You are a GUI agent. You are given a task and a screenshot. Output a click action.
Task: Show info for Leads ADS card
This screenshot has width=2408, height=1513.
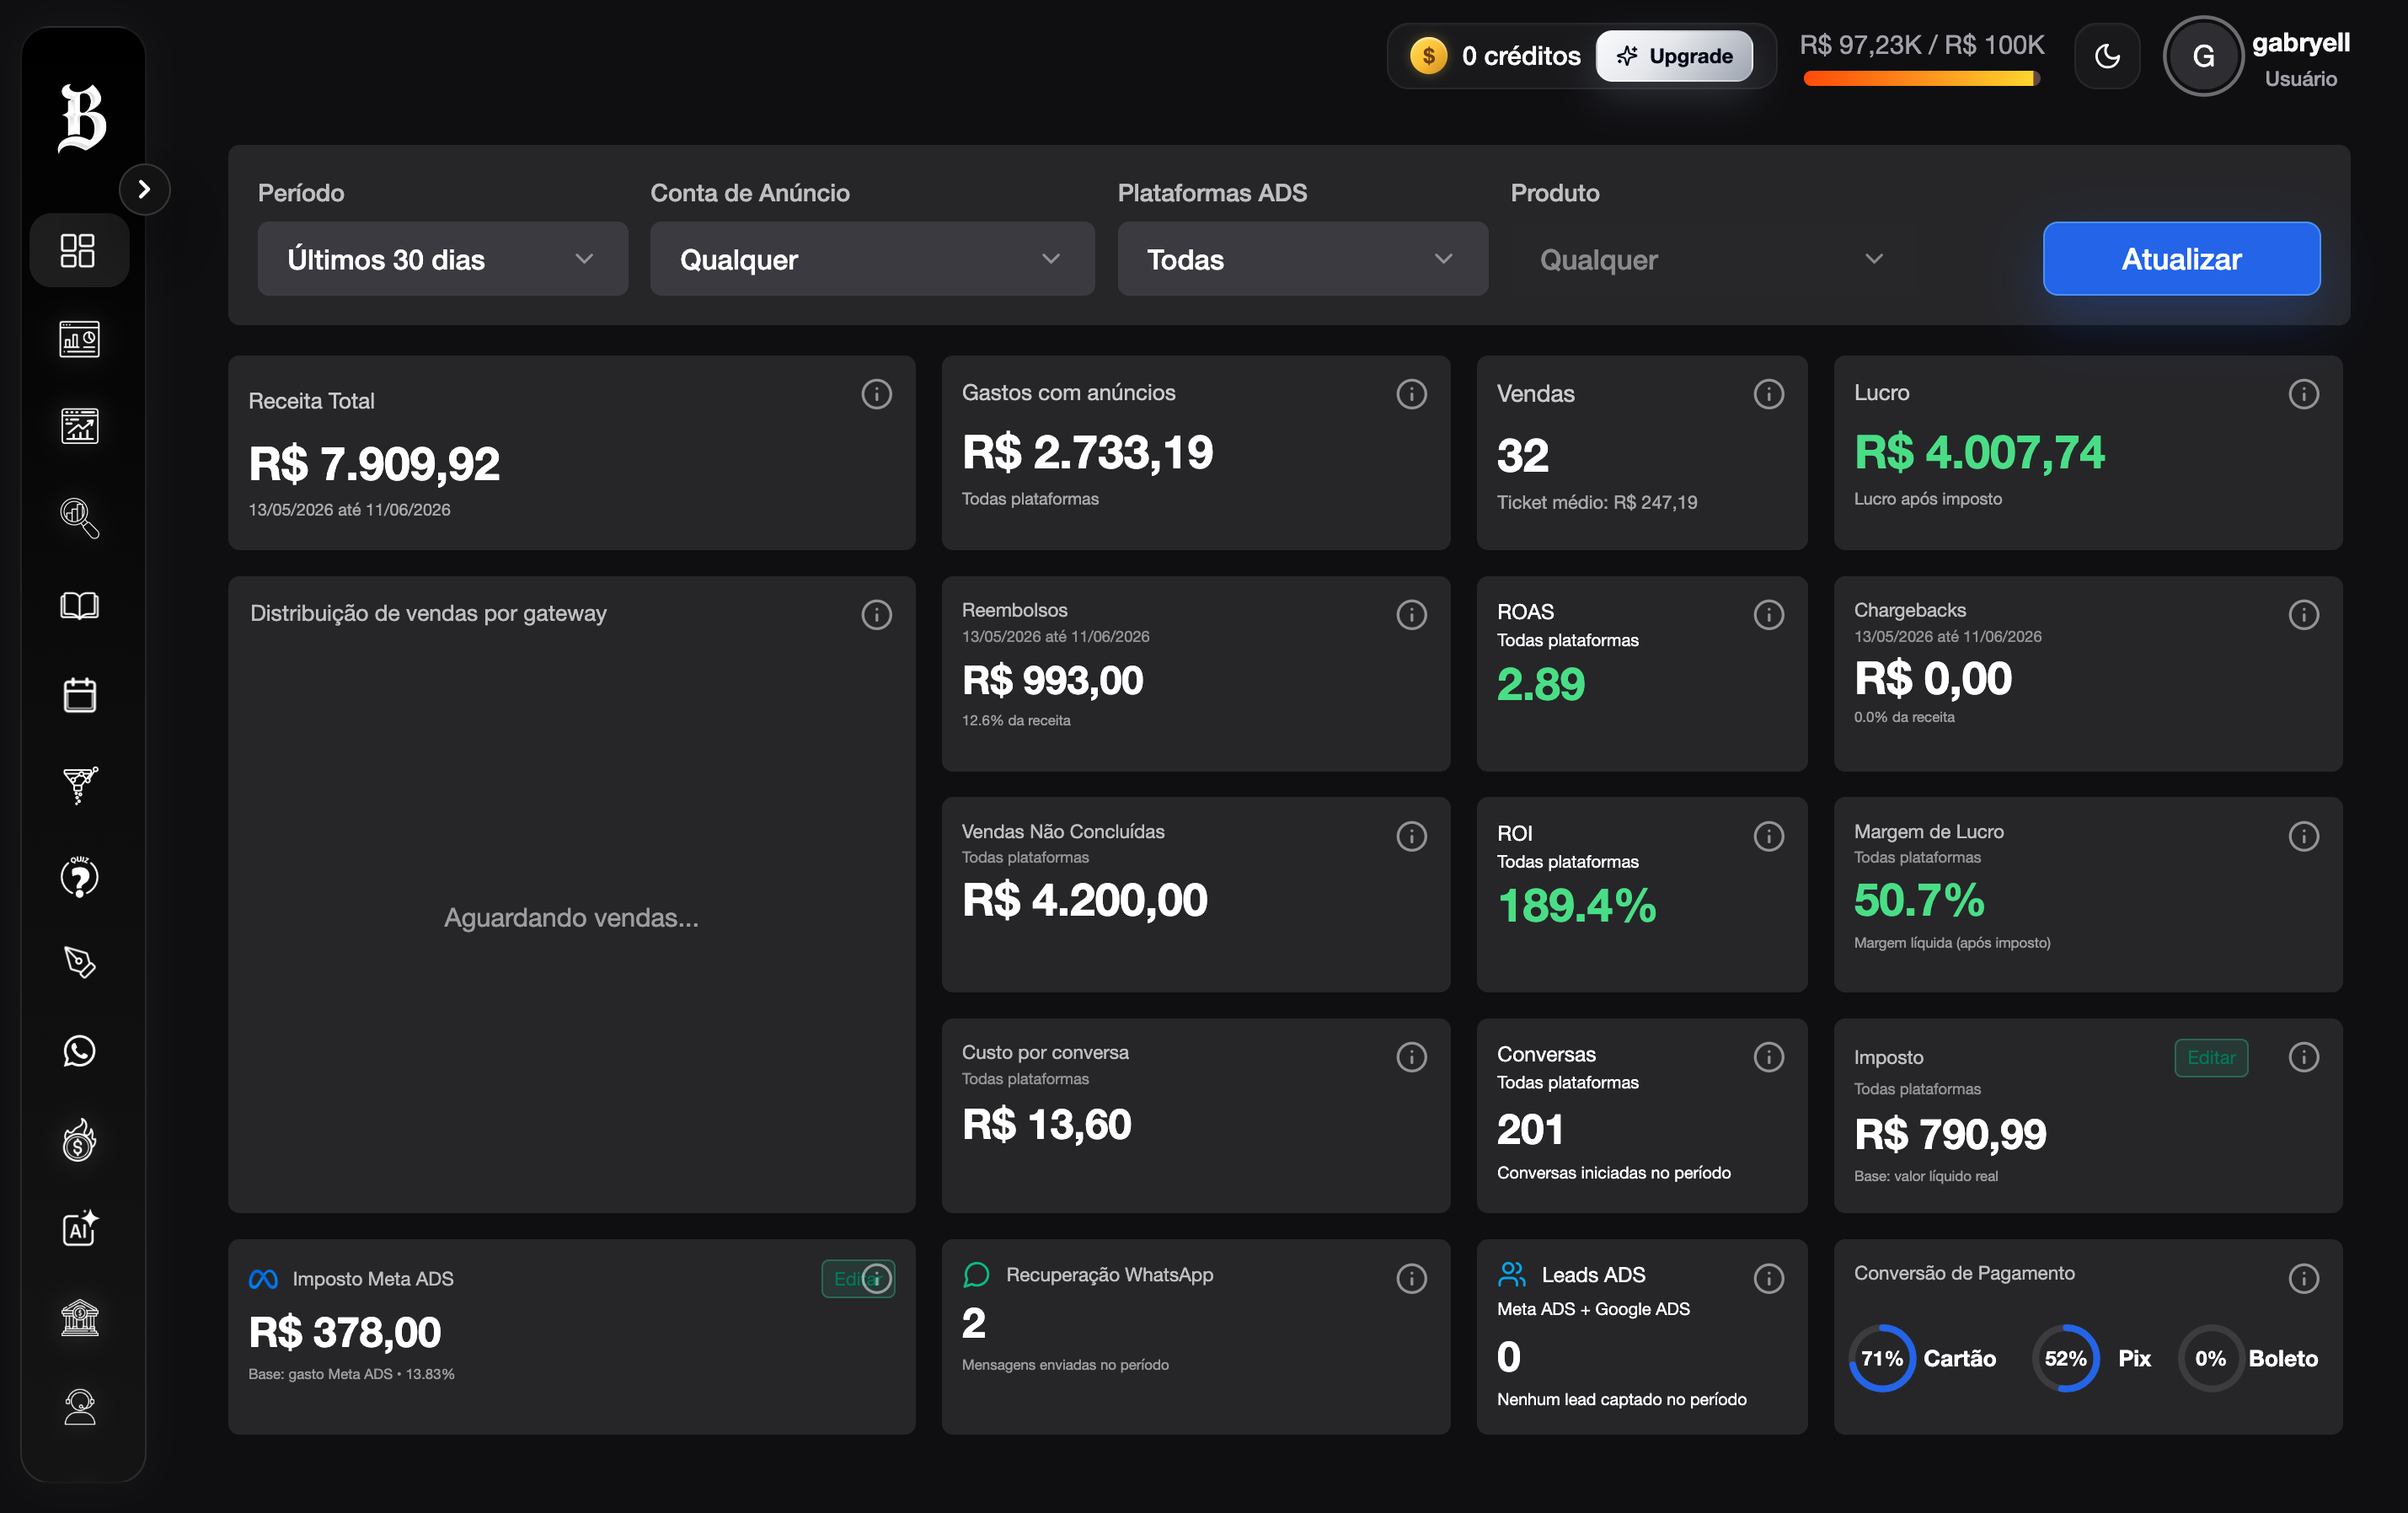tap(1768, 1278)
